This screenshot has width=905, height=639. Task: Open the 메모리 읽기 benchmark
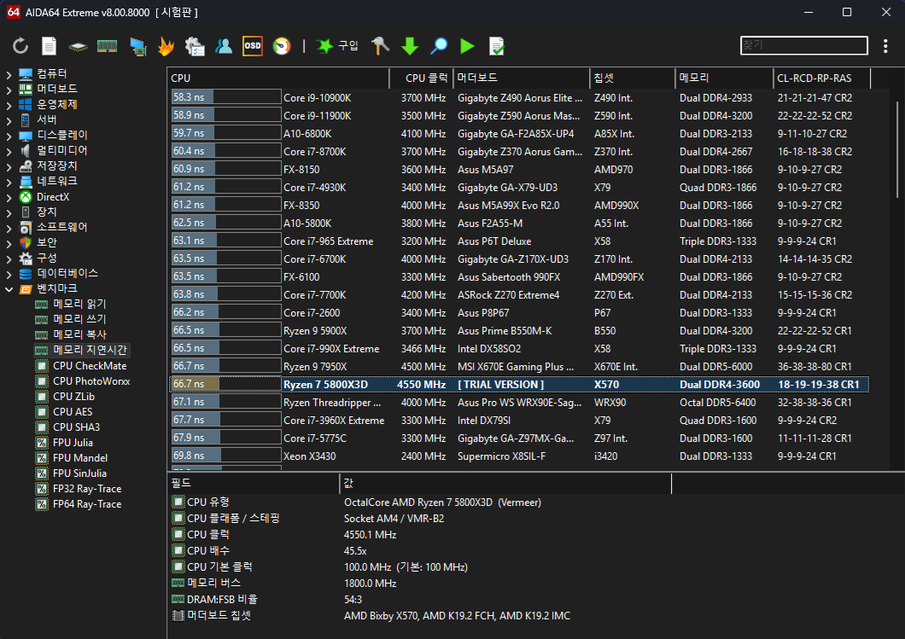click(79, 304)
